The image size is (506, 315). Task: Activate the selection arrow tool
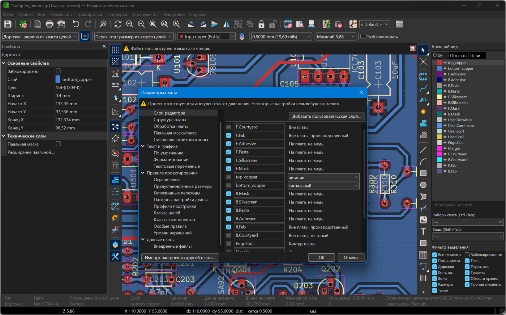pyautogui.click(x=423, y=50)
